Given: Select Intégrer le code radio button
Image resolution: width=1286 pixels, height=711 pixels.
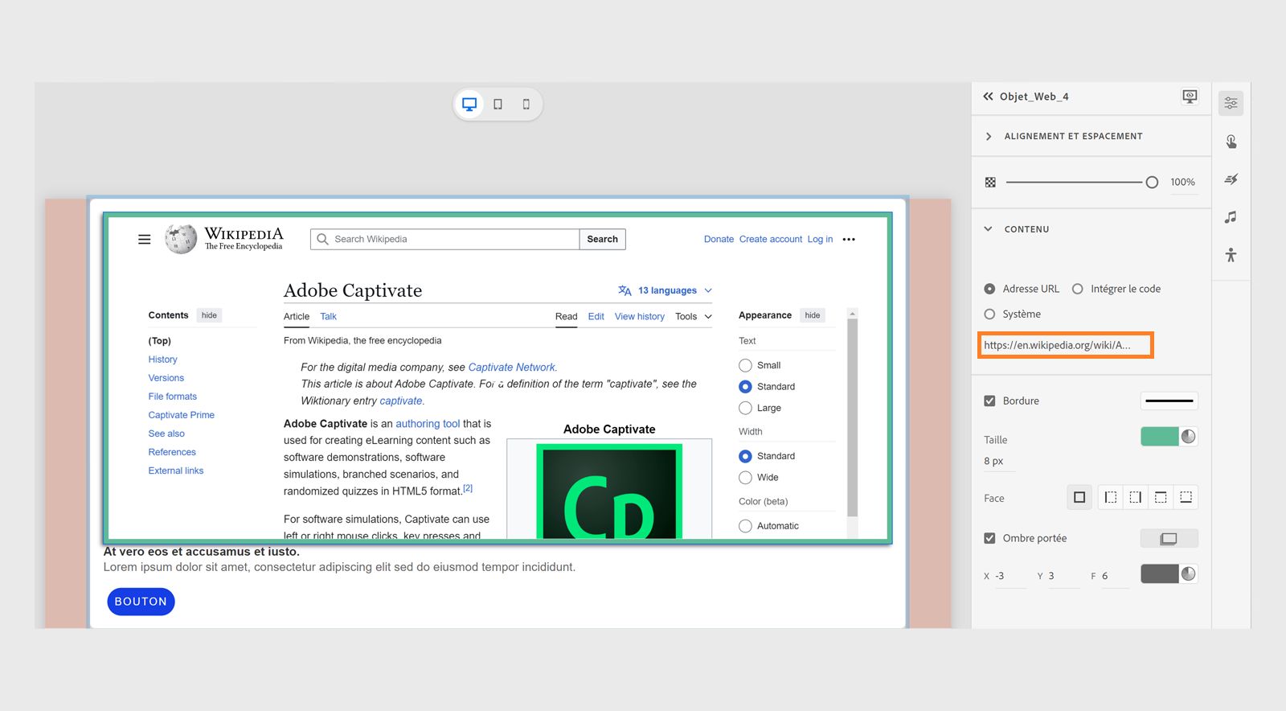Looking at the screenshot, I should tap(1078, 289).
